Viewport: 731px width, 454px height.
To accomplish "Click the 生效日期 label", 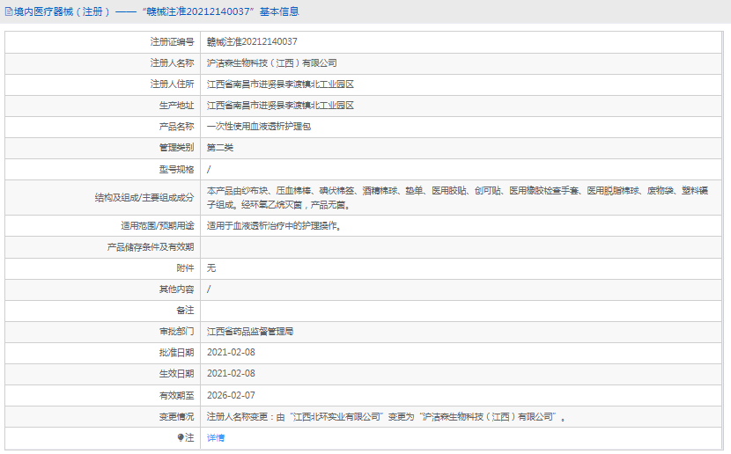I will coord(176,373).
